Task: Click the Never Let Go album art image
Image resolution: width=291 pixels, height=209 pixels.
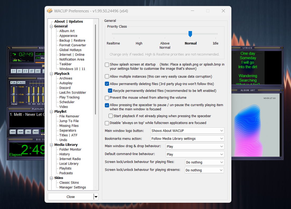Action: [x=256, y=125]
